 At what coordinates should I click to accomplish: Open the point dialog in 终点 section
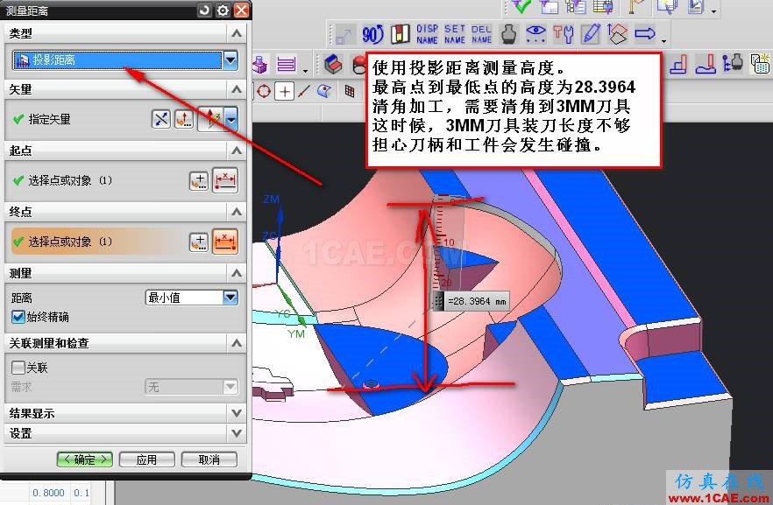(x=199, y=242)
